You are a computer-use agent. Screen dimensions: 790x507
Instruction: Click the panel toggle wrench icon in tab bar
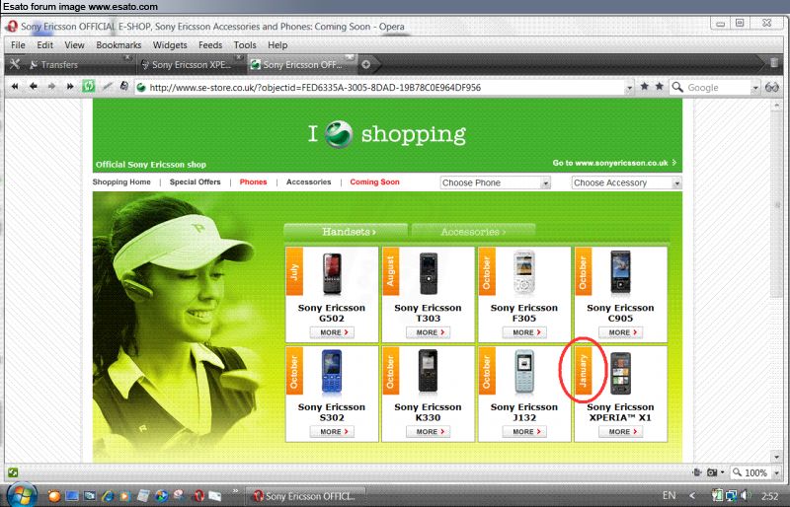coord(15,64)
